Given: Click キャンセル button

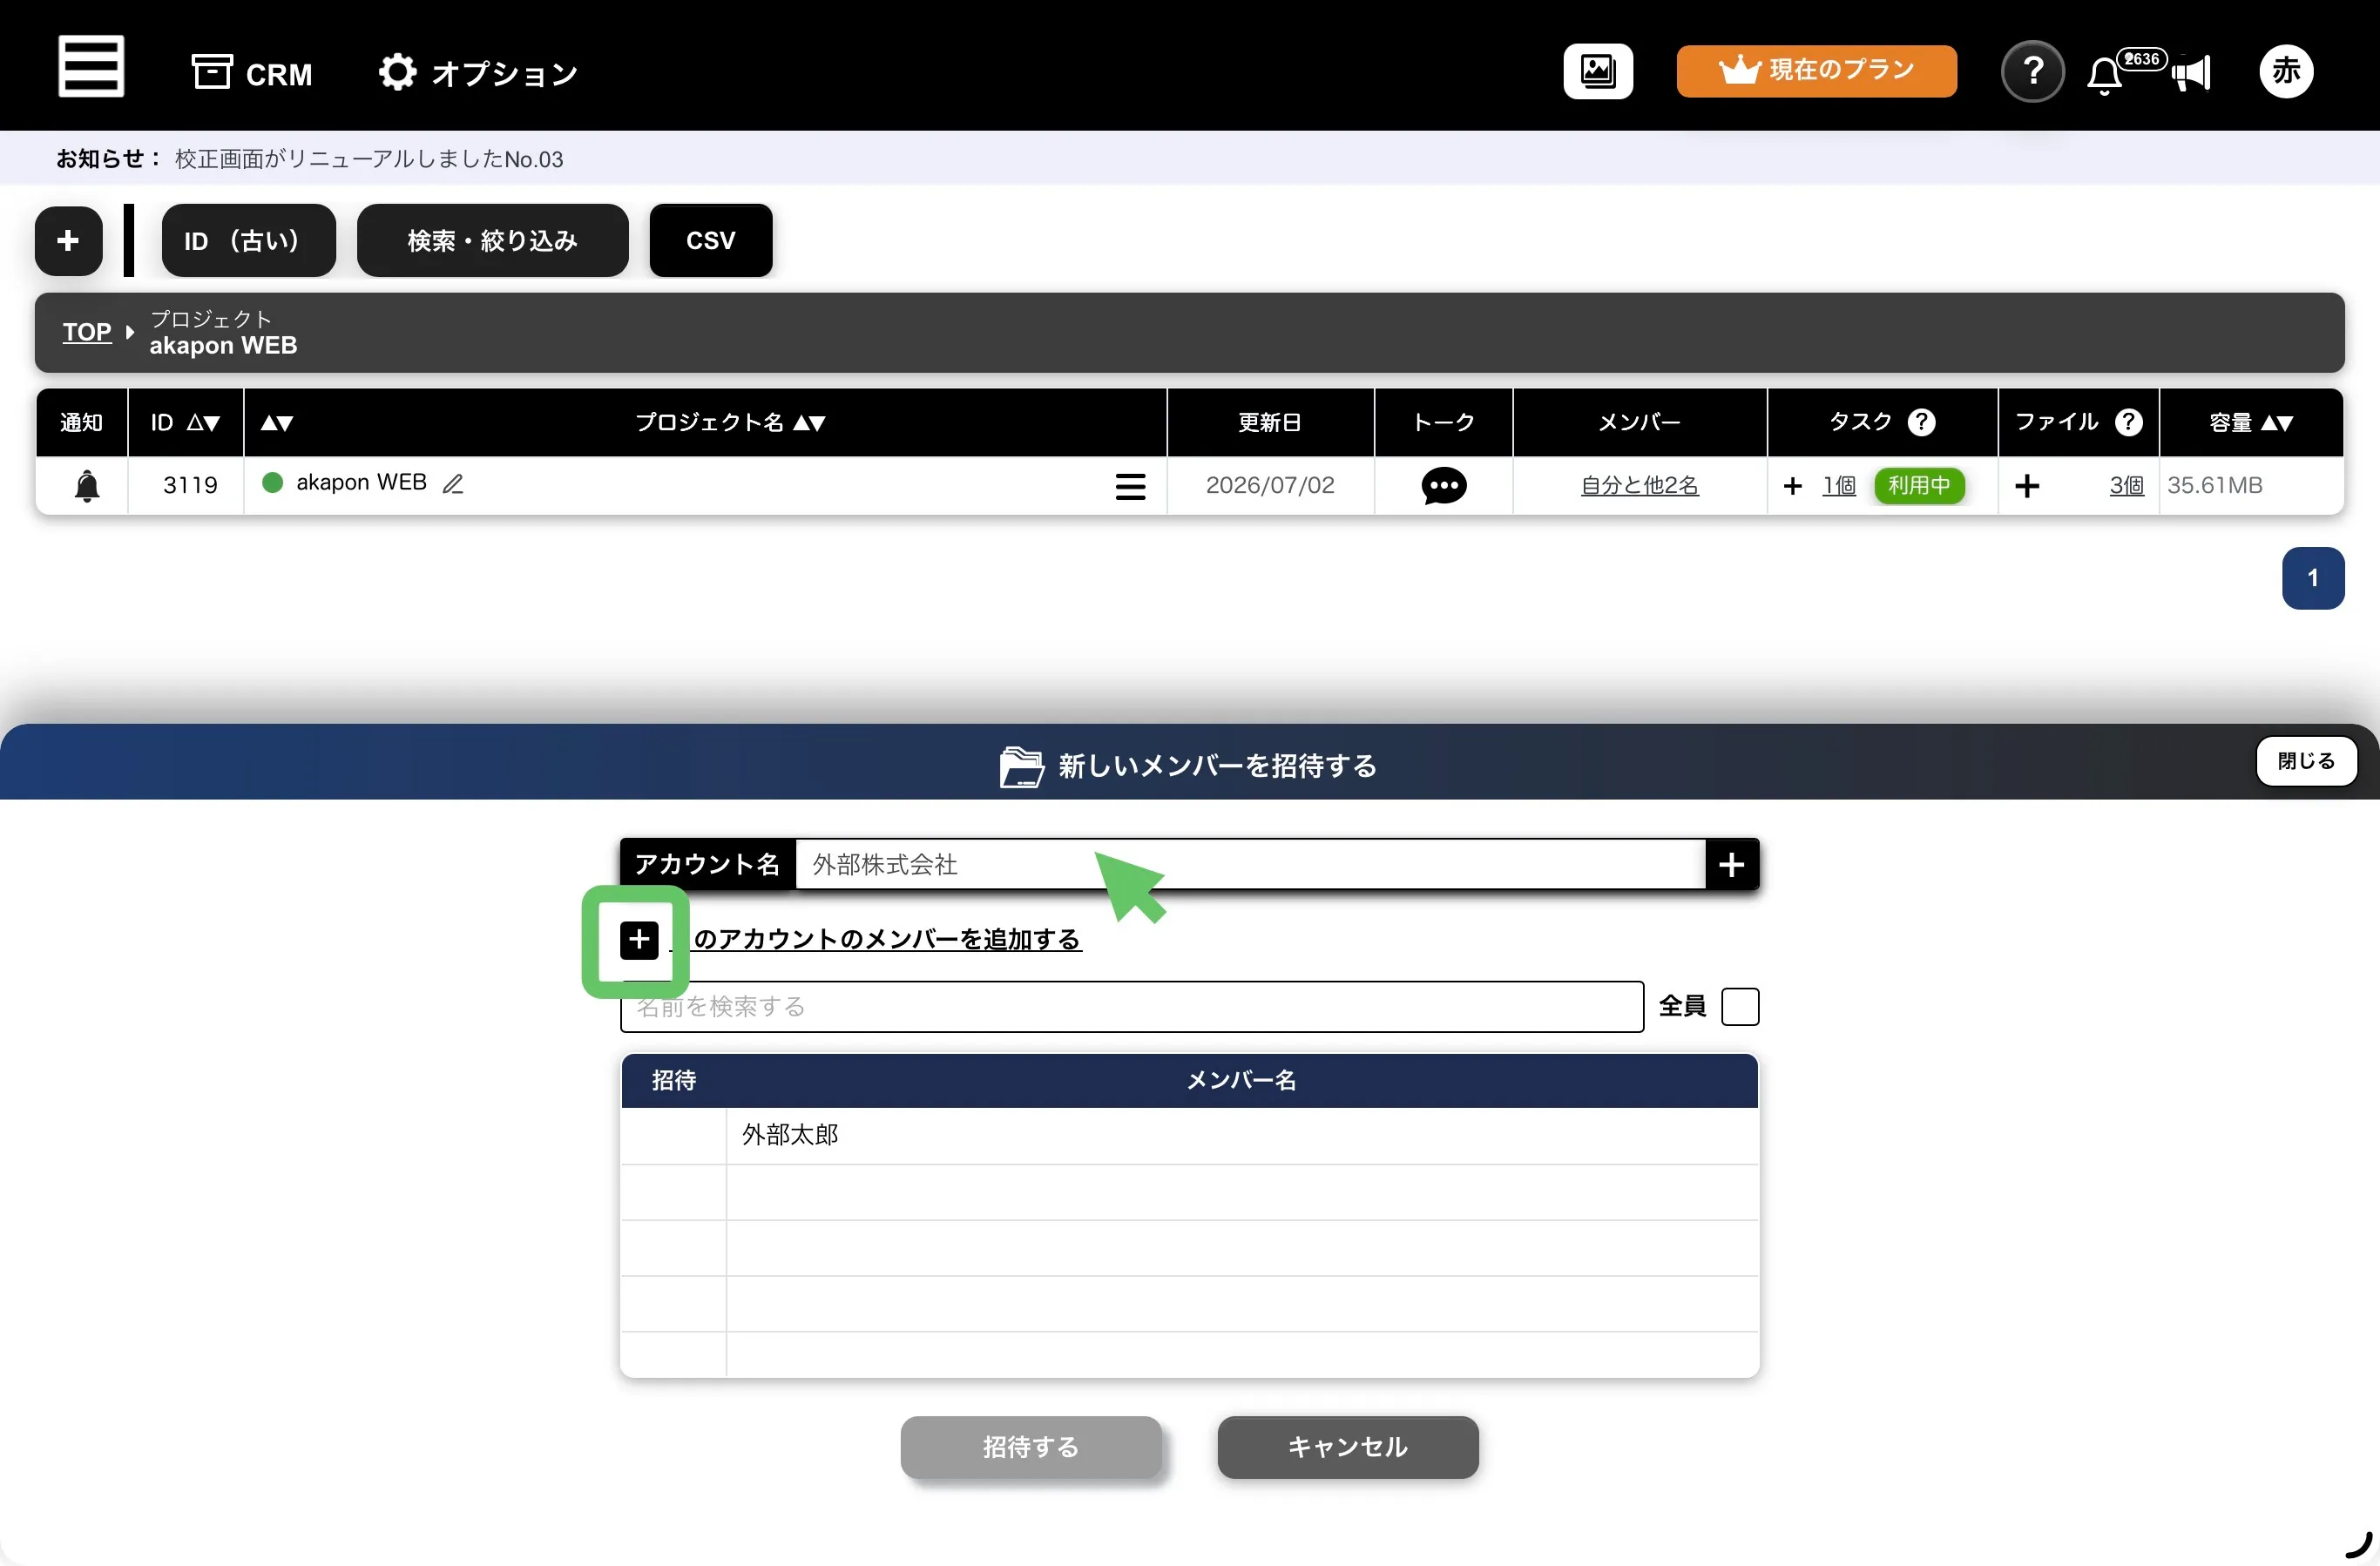Looking at the screenshot, I should click(x=1347, y=1447).
